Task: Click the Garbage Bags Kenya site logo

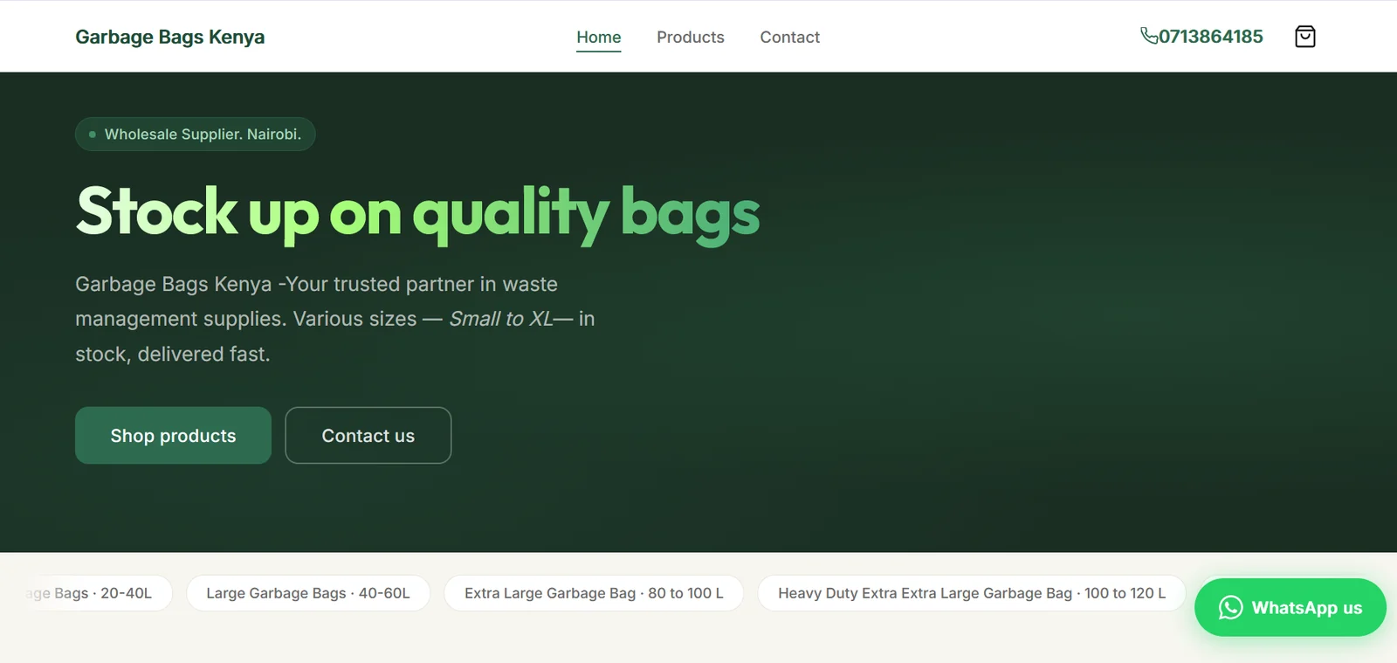Action: (x=170, y=37)
